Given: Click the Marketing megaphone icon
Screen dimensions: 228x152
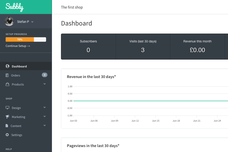Looking at the screenshot, I should tap(7, 117).
